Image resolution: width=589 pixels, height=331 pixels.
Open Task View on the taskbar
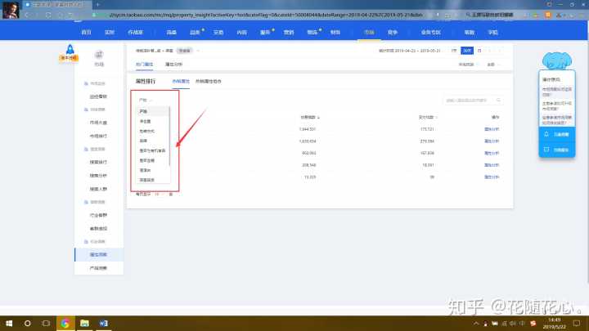(x=46, y=323)
